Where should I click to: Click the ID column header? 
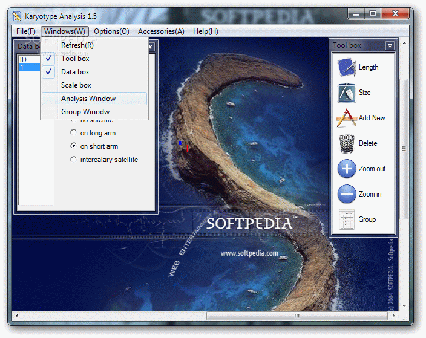pos(29,60)
